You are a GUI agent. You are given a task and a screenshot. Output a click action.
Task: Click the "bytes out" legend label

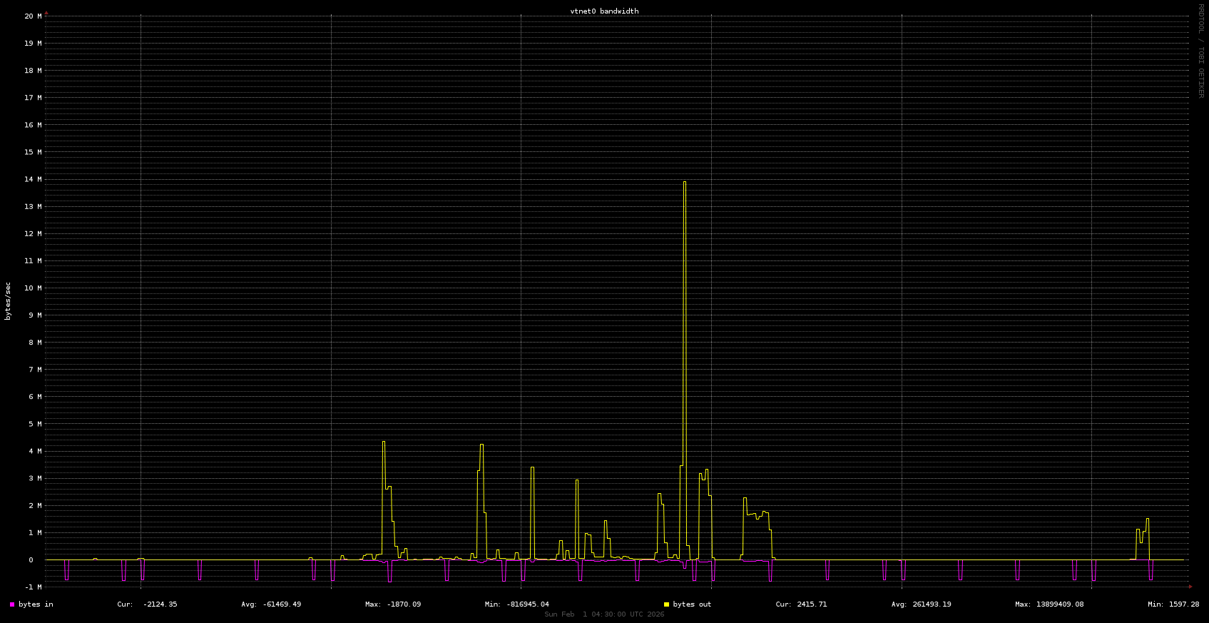692,604
